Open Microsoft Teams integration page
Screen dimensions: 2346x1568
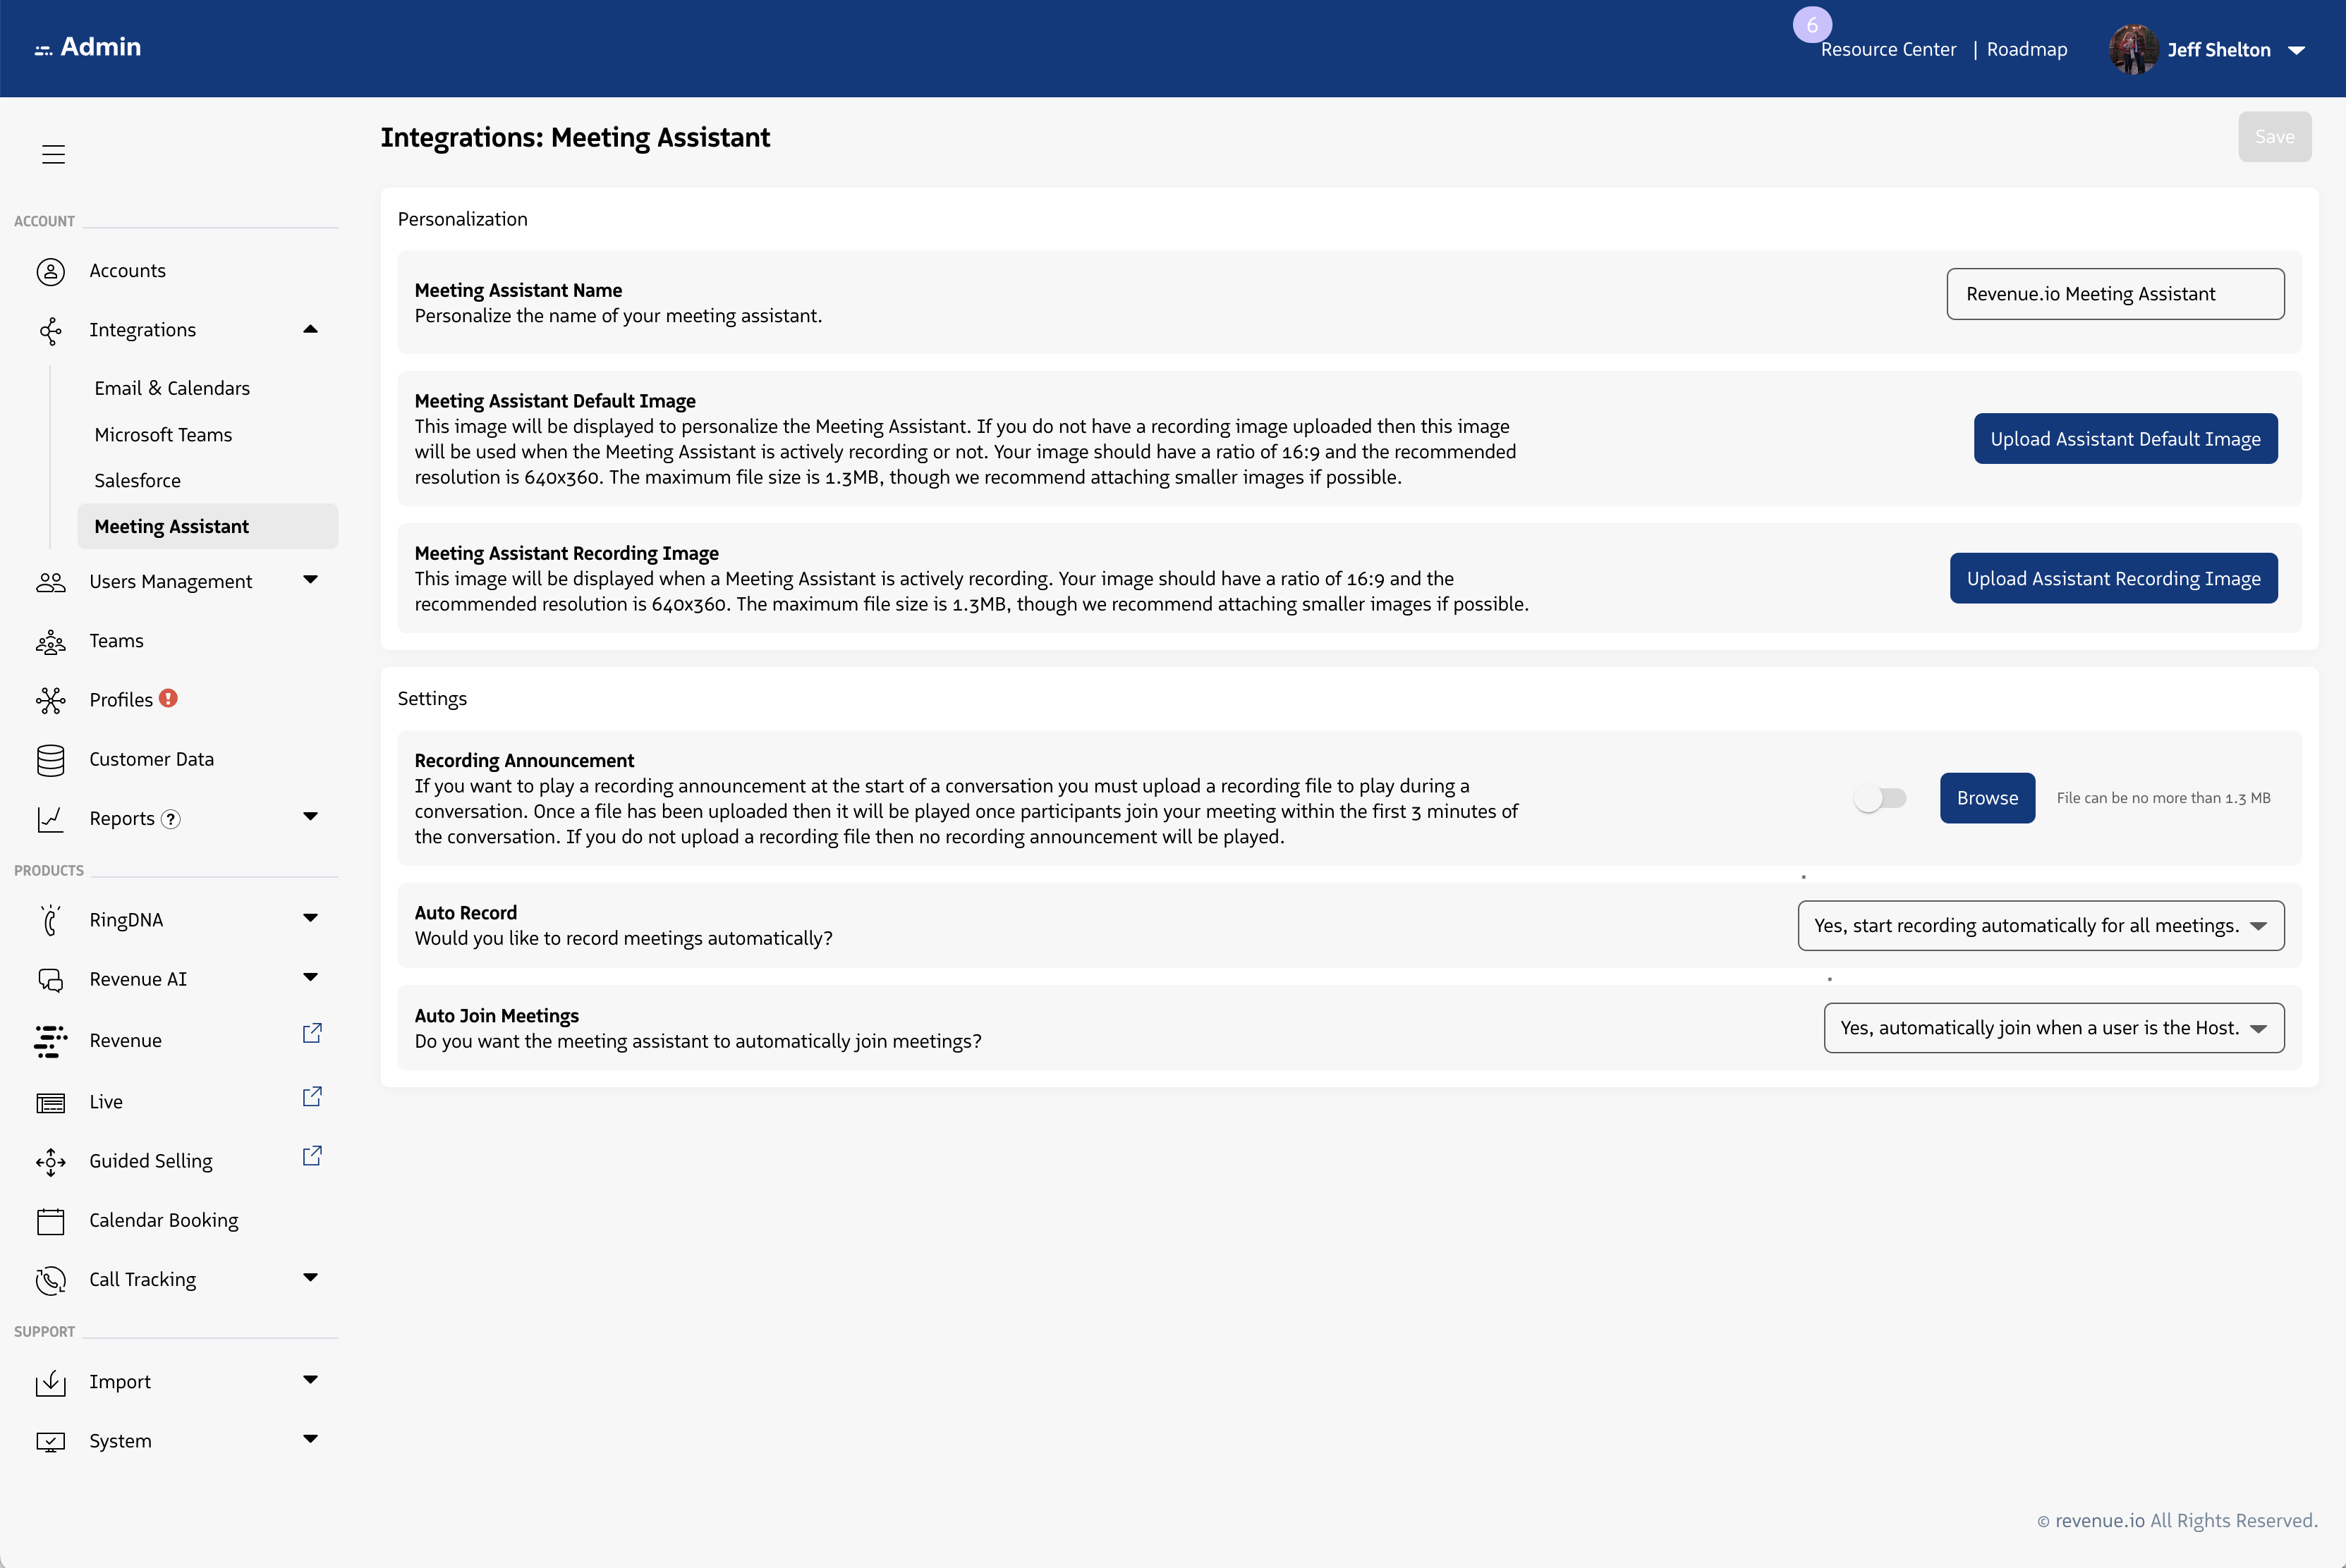163,434
